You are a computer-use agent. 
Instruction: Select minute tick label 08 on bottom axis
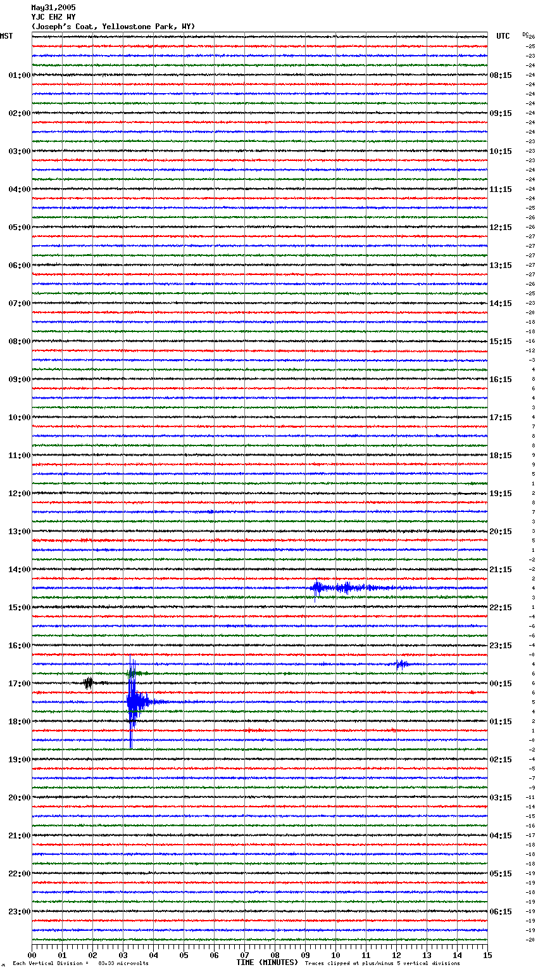[275, 955]
